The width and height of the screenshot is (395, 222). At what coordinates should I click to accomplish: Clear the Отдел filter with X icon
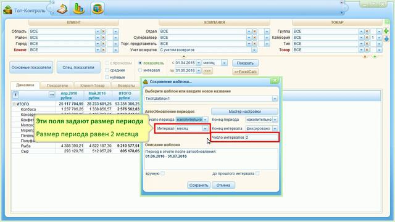coord(255,31)
